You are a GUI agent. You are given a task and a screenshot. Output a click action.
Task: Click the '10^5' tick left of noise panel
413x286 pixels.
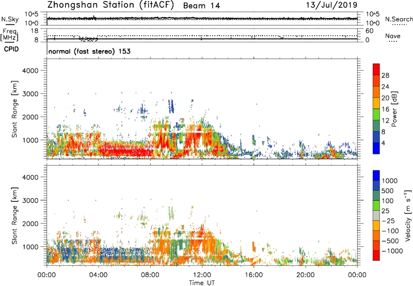[x=31, y=14]
